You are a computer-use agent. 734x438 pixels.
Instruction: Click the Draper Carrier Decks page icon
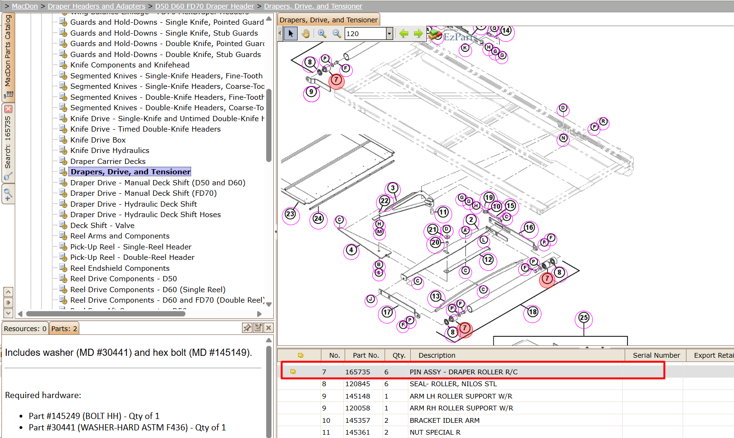click(x=63, y=161)
